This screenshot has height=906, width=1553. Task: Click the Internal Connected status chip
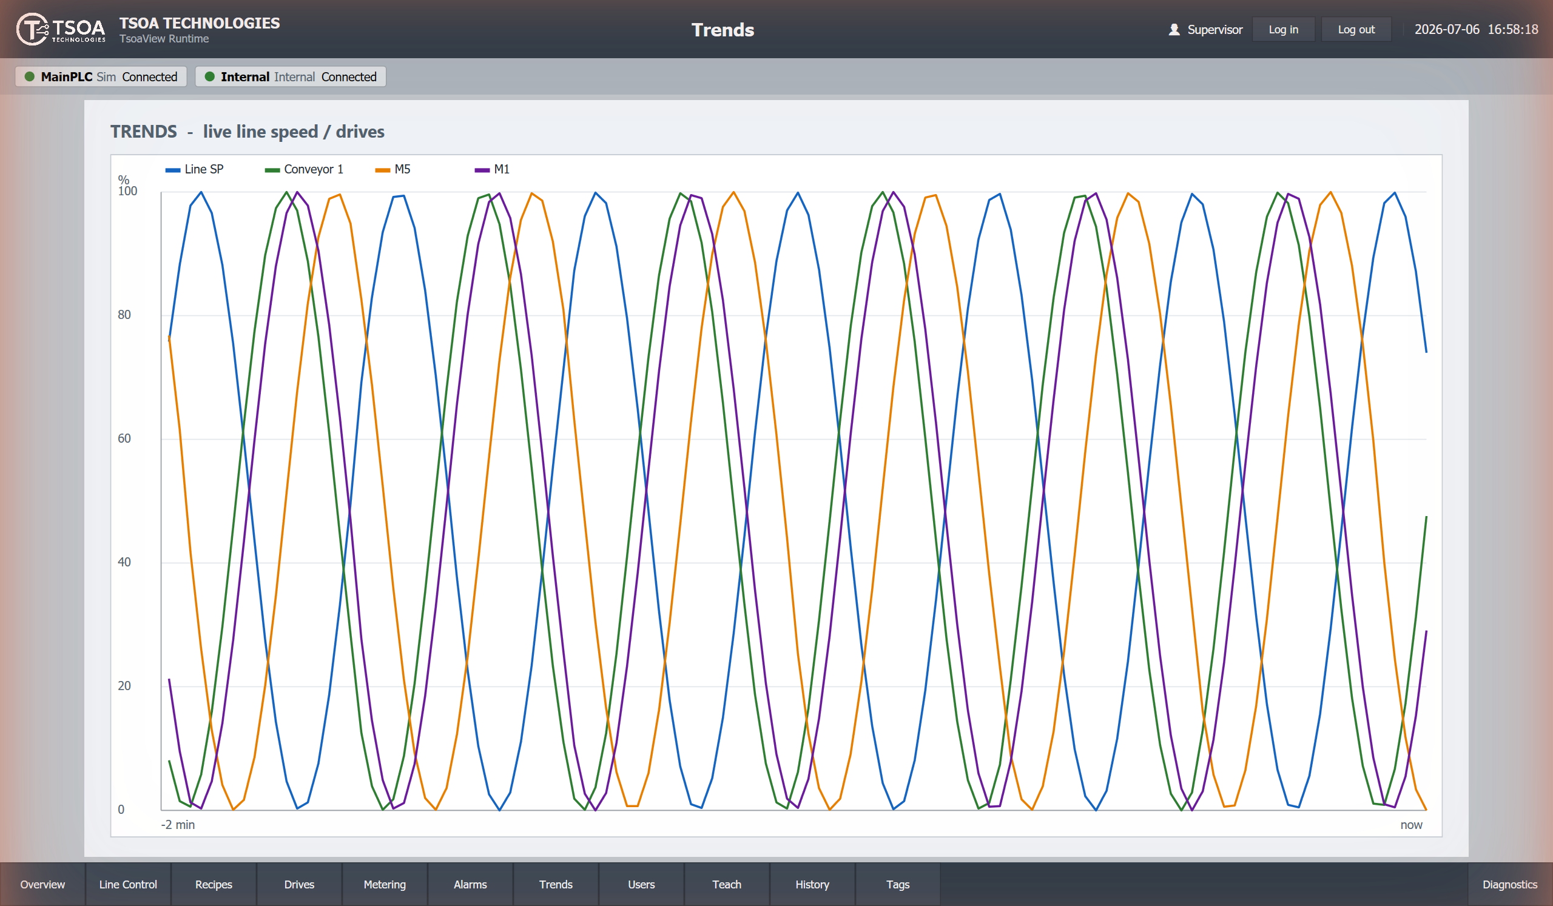click(291, 76)
